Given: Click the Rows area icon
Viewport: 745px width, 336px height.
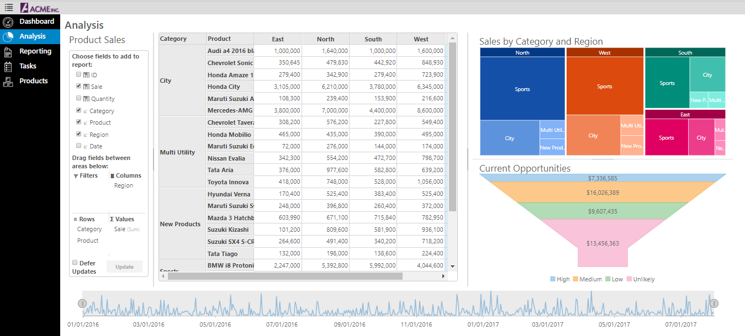Looking at the screenshot, I should point(76,219).
